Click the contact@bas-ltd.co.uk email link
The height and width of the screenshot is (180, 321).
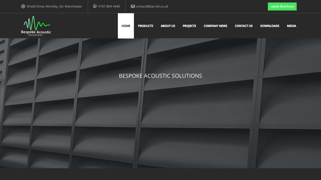(152, 6)
